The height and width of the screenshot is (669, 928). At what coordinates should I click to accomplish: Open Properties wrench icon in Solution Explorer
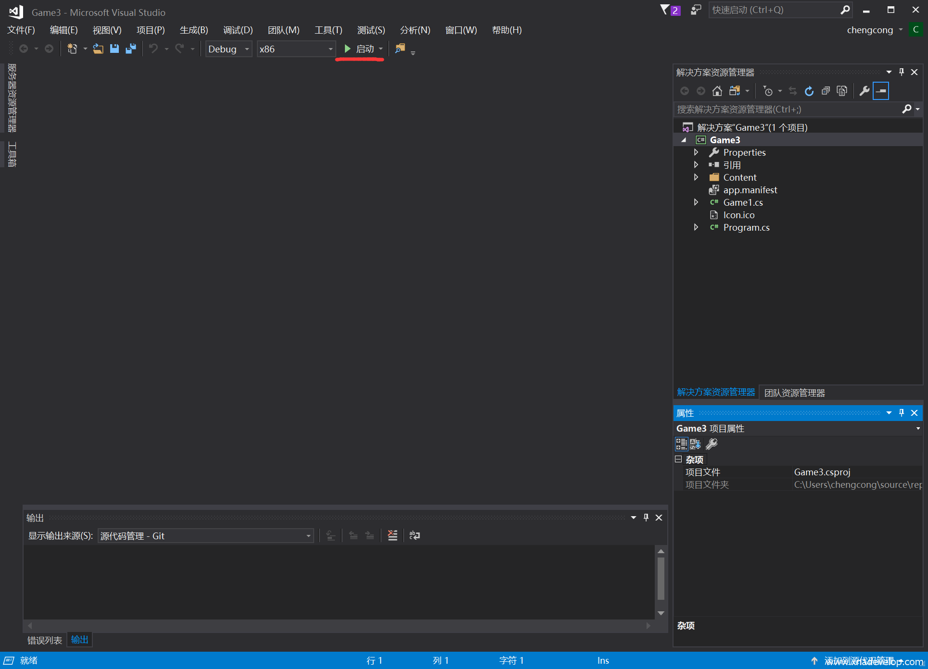(x=864, y=91)
